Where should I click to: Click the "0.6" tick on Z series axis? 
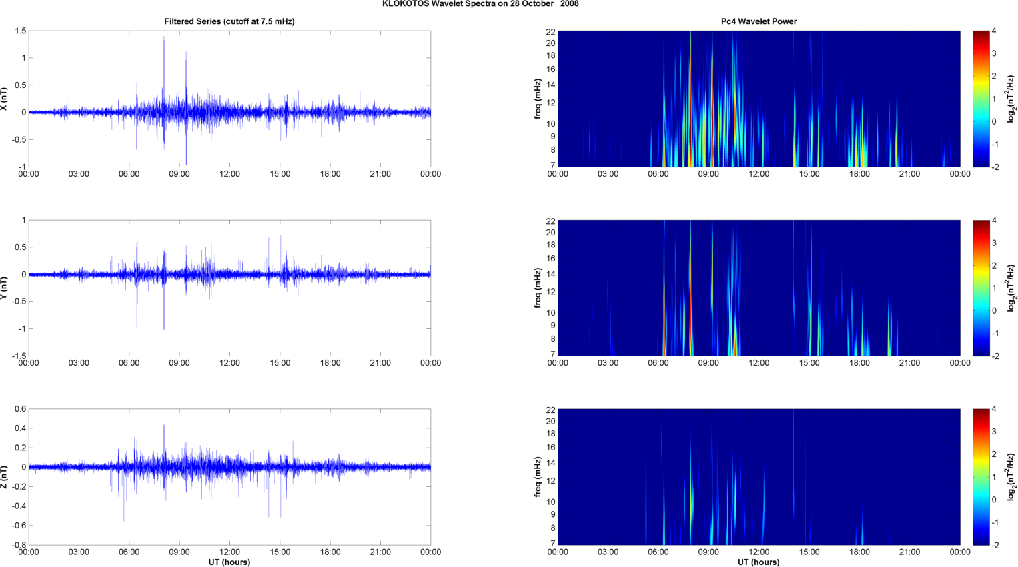[20, 409]
